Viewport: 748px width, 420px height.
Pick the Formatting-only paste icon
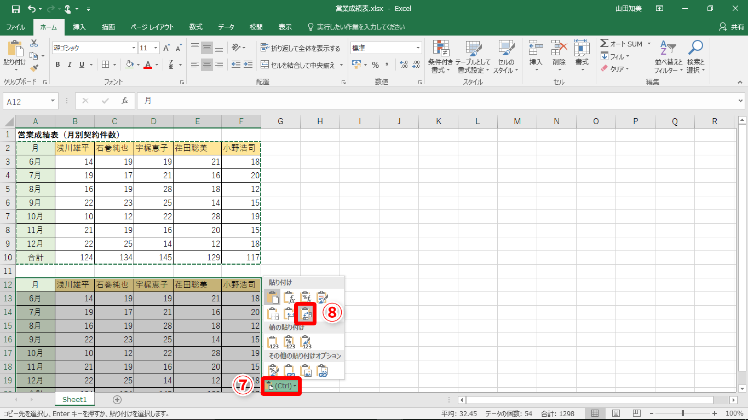273,371
